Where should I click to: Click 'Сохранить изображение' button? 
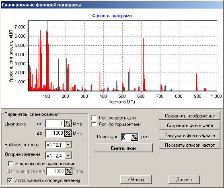pos(189,116)
